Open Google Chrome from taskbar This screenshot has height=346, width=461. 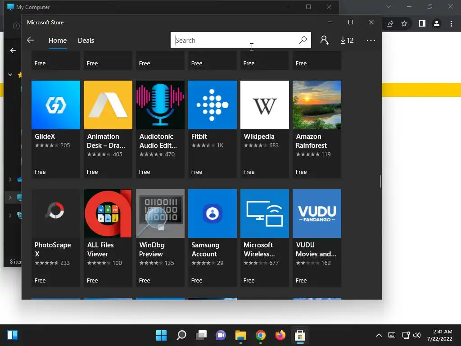(x=261, y=335)
